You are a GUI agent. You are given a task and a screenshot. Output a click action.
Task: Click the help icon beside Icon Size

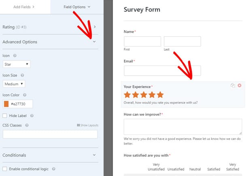point(22,75)
